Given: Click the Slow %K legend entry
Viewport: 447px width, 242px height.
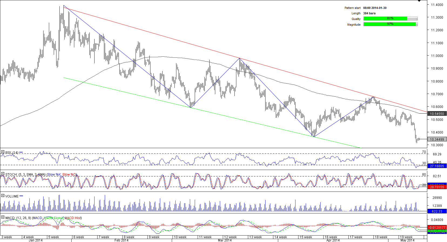Looking at the screenshot, I should (54, 175).
